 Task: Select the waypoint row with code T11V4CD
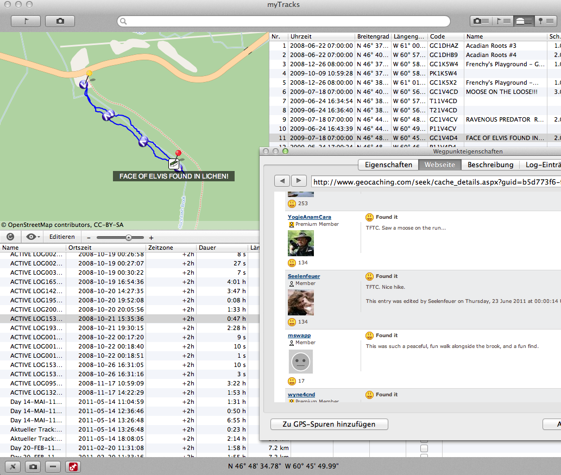point(415,101)
